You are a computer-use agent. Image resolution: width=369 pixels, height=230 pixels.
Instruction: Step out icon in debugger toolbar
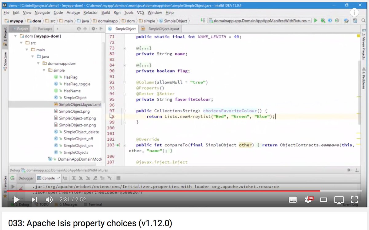pos(95,178)
